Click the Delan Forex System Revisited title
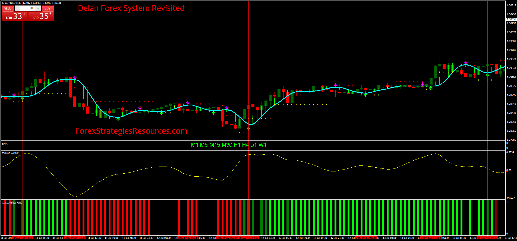Viewport: 517px width, 241px height. click(131, 8)
